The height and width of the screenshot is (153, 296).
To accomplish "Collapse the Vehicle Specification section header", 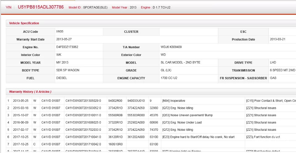I will pos(24,23).
